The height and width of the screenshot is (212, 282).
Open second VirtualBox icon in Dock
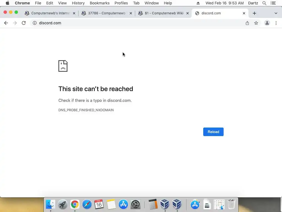(x=177, y=204)
